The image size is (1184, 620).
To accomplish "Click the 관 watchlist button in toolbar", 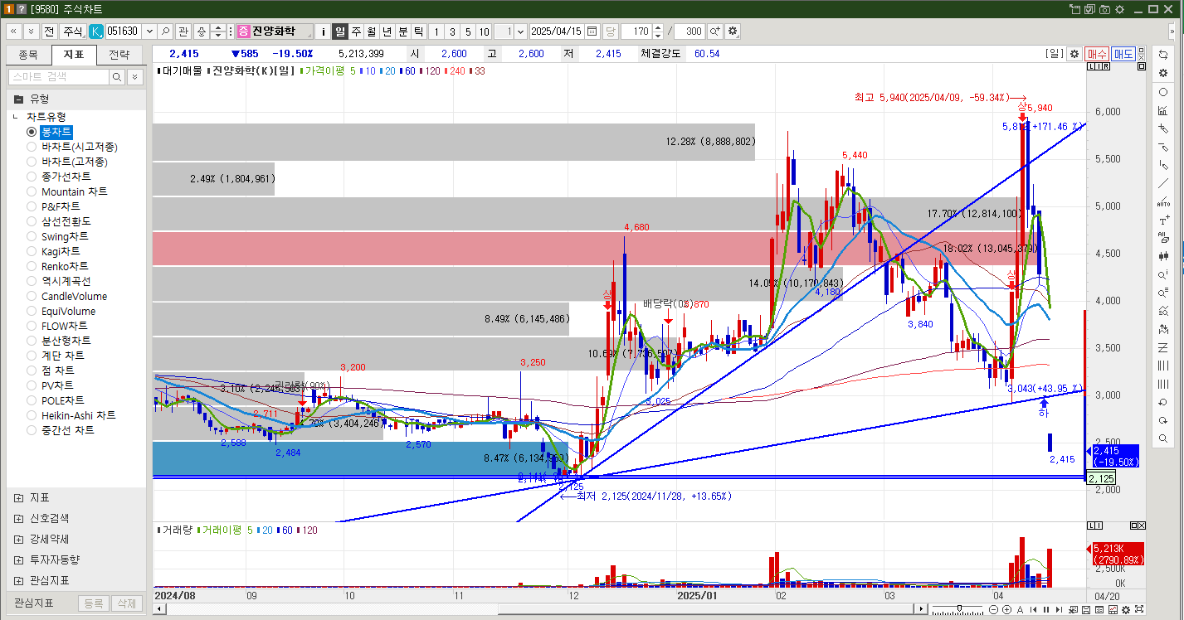I will [x=183, y=31].
